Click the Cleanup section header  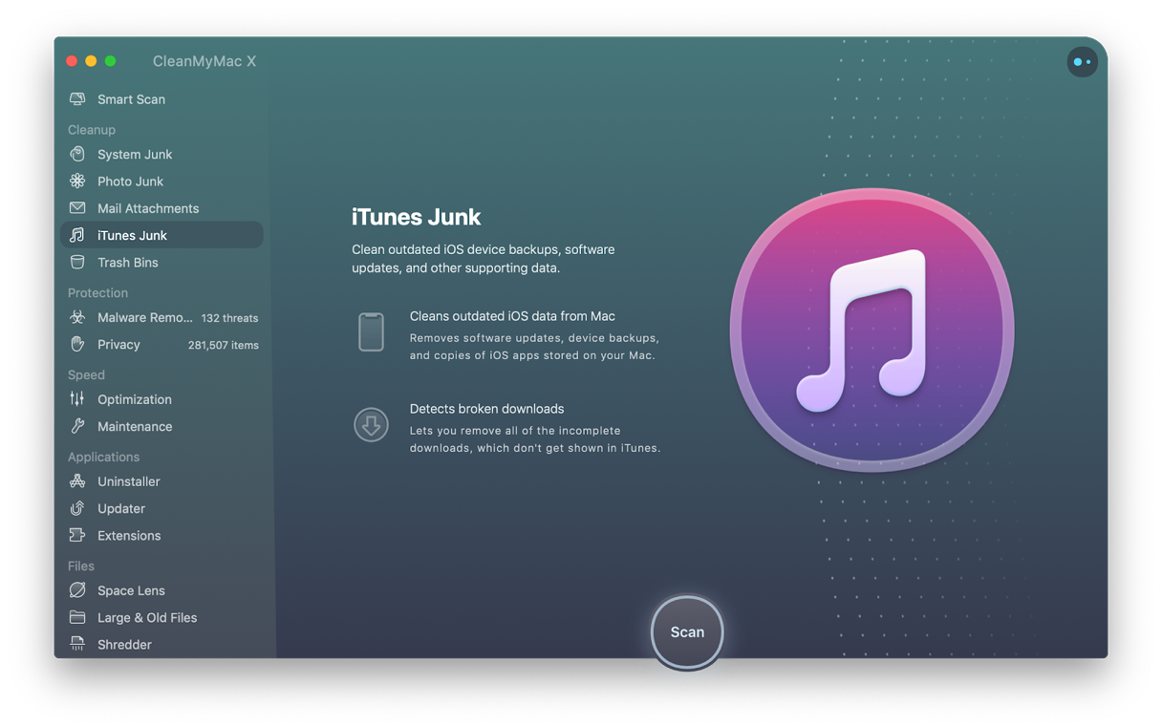point(92,129)
